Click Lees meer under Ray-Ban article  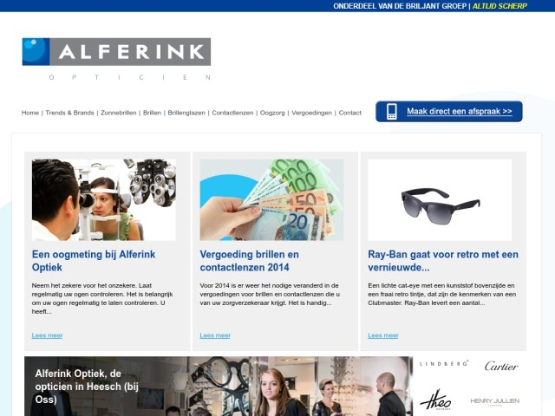click(x=383, y=335)
